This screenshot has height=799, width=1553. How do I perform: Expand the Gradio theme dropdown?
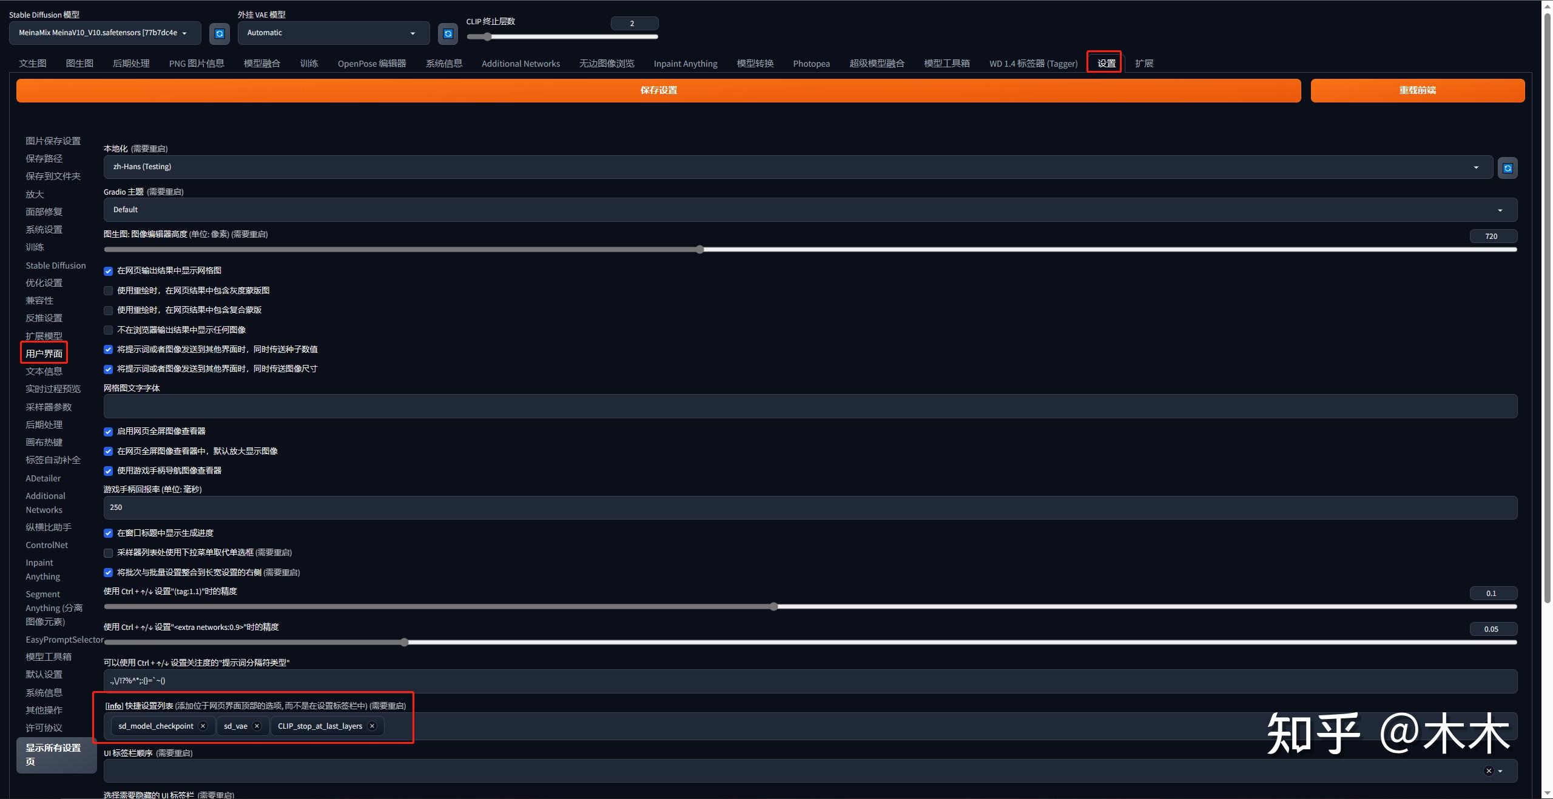(810, 210)
